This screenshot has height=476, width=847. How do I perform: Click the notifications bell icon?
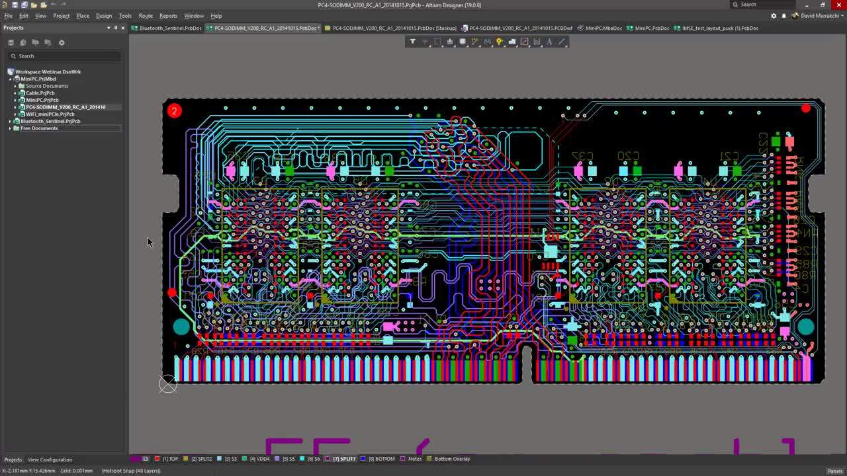tap(784, 16)
